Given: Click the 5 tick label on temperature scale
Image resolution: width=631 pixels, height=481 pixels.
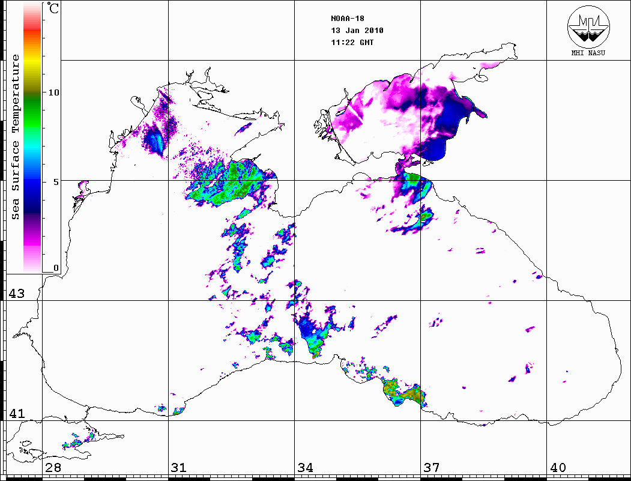Looking at the screenshot, I should click(56, 181).
